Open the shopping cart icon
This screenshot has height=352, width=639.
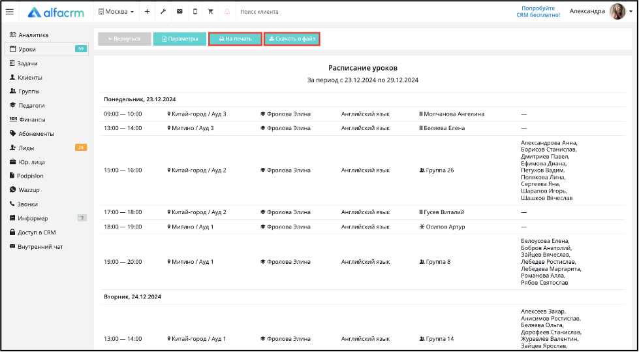[x=210, y=12]
